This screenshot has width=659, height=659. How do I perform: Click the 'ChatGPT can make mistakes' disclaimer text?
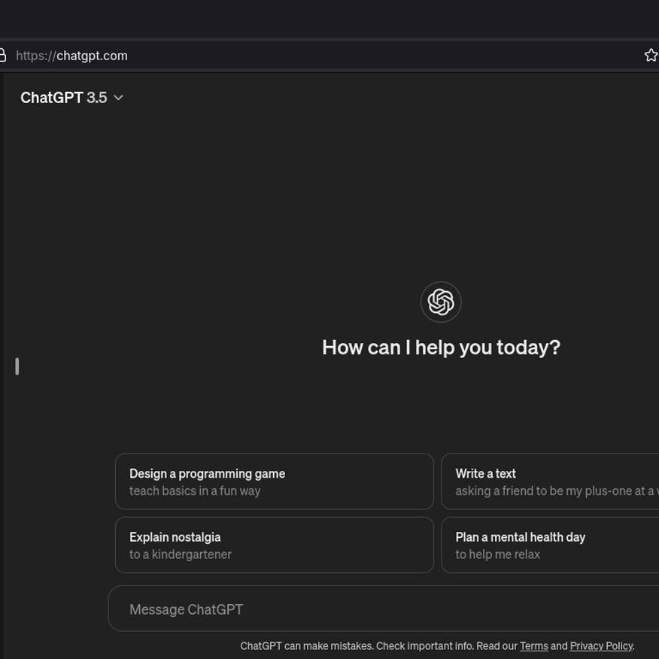306,645
